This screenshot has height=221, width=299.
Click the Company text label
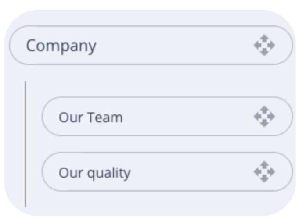tap(61, 46)
